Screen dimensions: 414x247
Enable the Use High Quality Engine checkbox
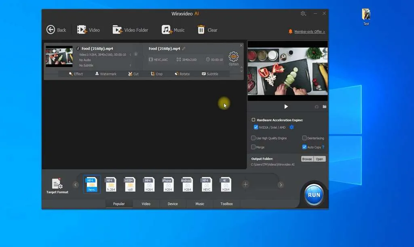(253, 138)
